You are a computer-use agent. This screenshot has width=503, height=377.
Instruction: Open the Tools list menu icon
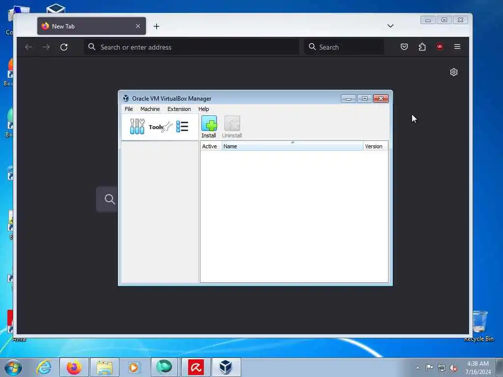[x=182, y=127]
